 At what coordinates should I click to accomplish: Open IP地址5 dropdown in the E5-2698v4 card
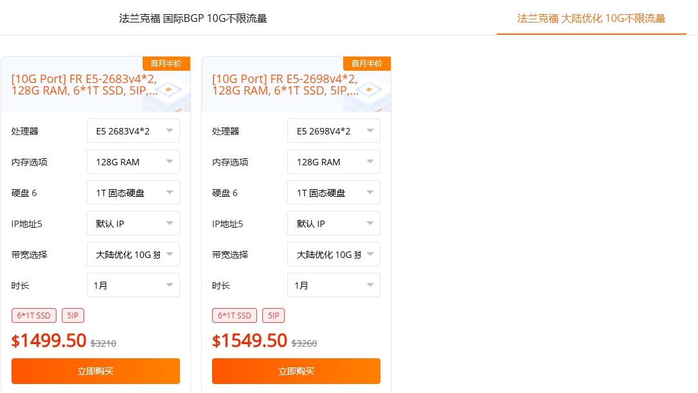(x=334, y=224)
